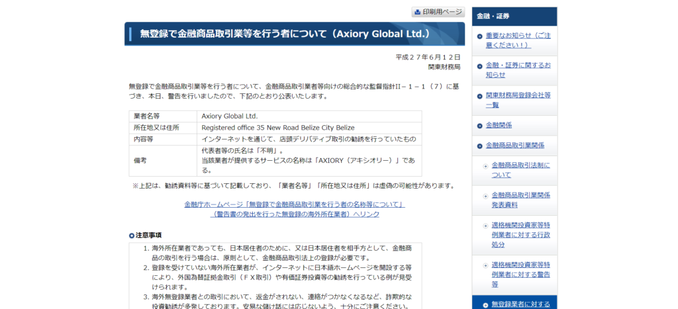Click the printer icon in print button
Image resolution: width=678 pixels, height=309 pixels.
click(x=417, y=12)
